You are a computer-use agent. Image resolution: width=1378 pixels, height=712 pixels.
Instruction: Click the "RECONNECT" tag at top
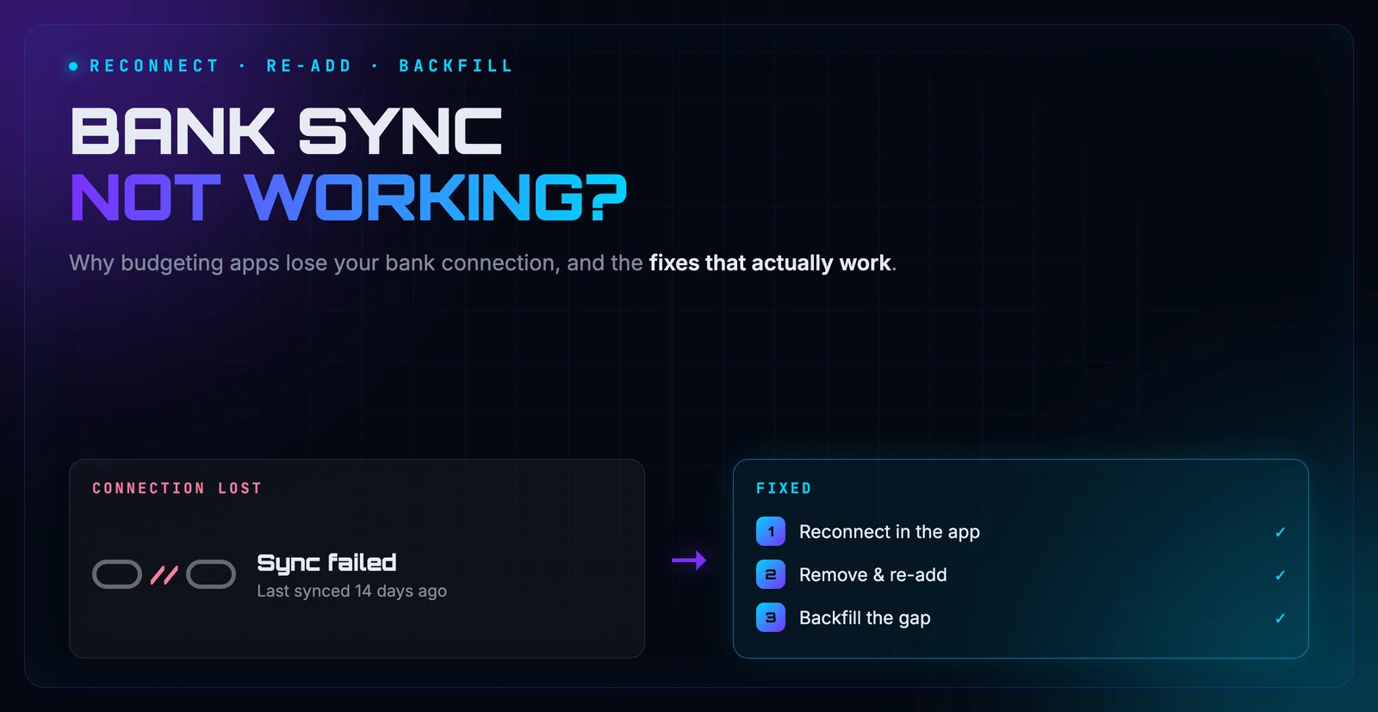[x=154, y=66]
